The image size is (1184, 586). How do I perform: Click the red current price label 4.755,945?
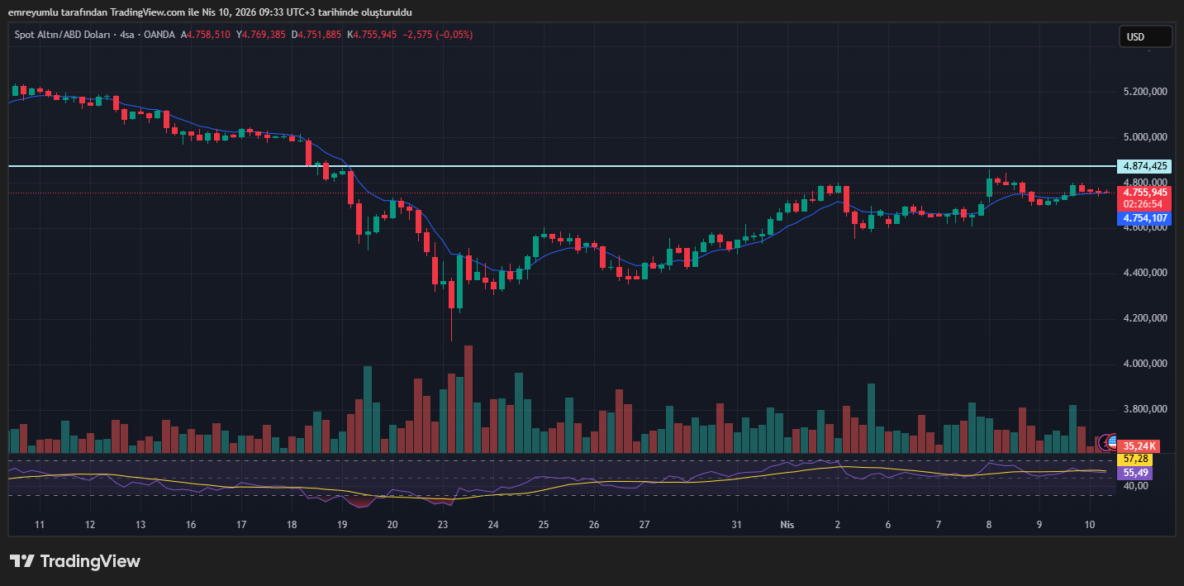(x=1144, y=193)
